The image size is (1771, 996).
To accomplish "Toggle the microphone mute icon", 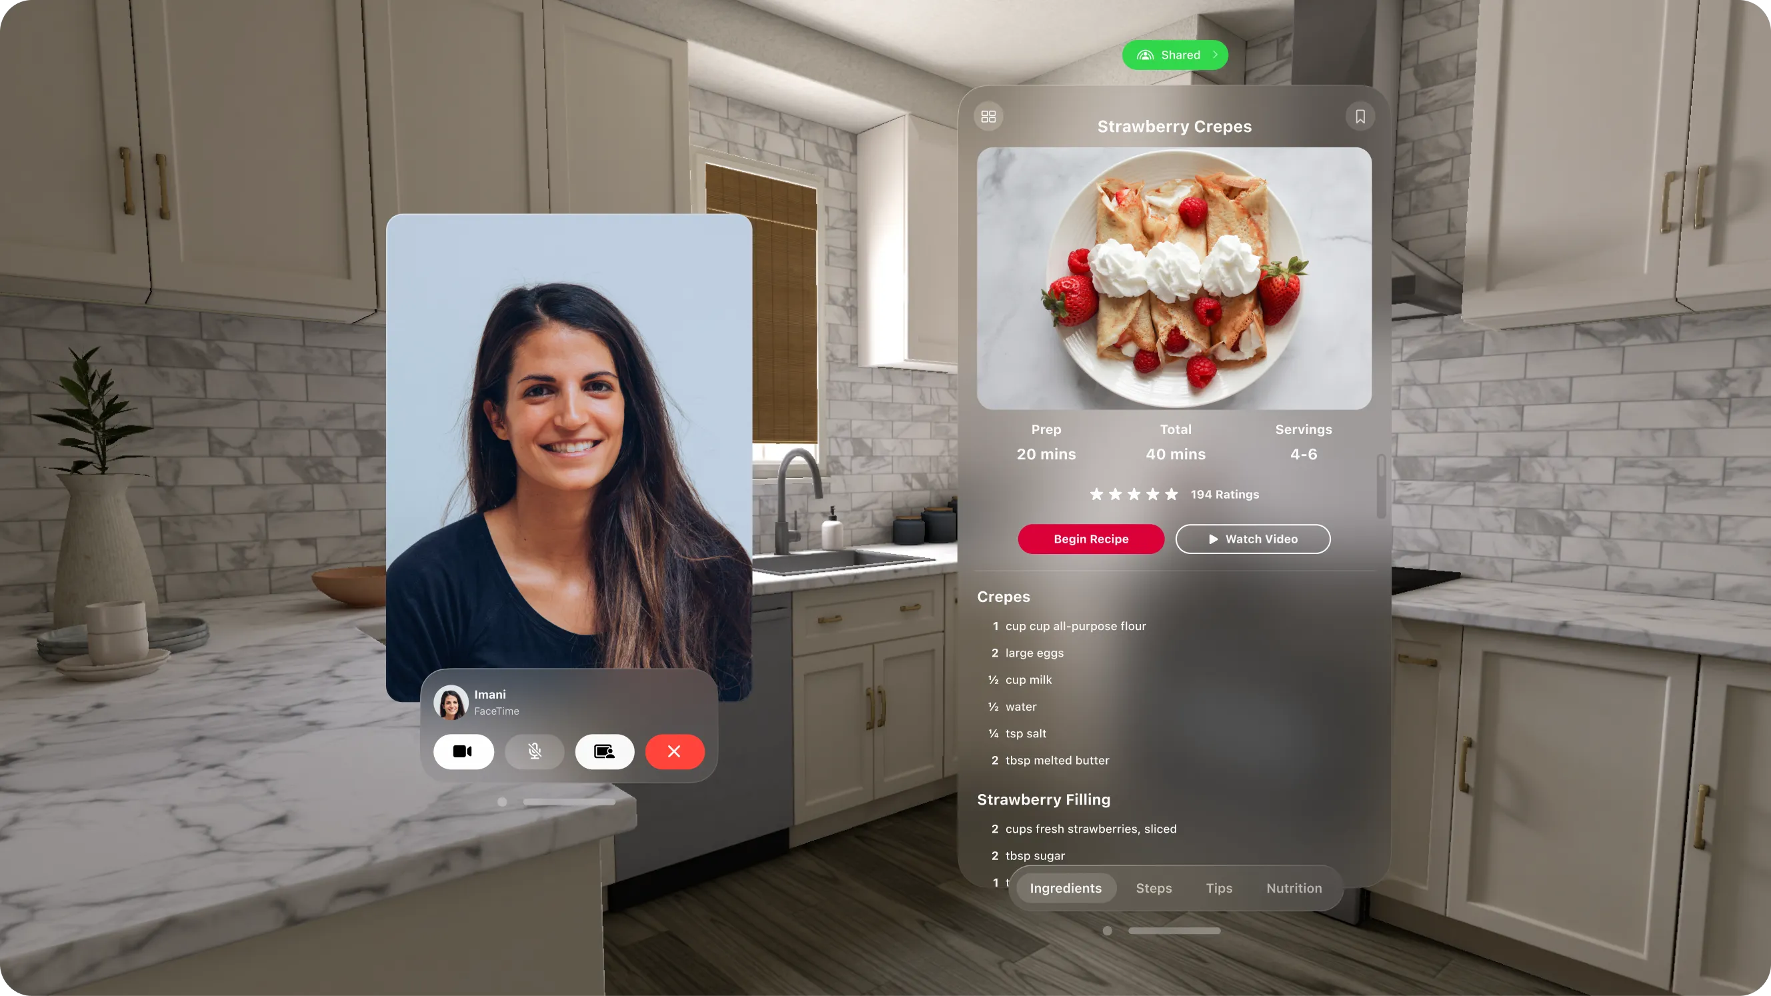I will [533, 751].
